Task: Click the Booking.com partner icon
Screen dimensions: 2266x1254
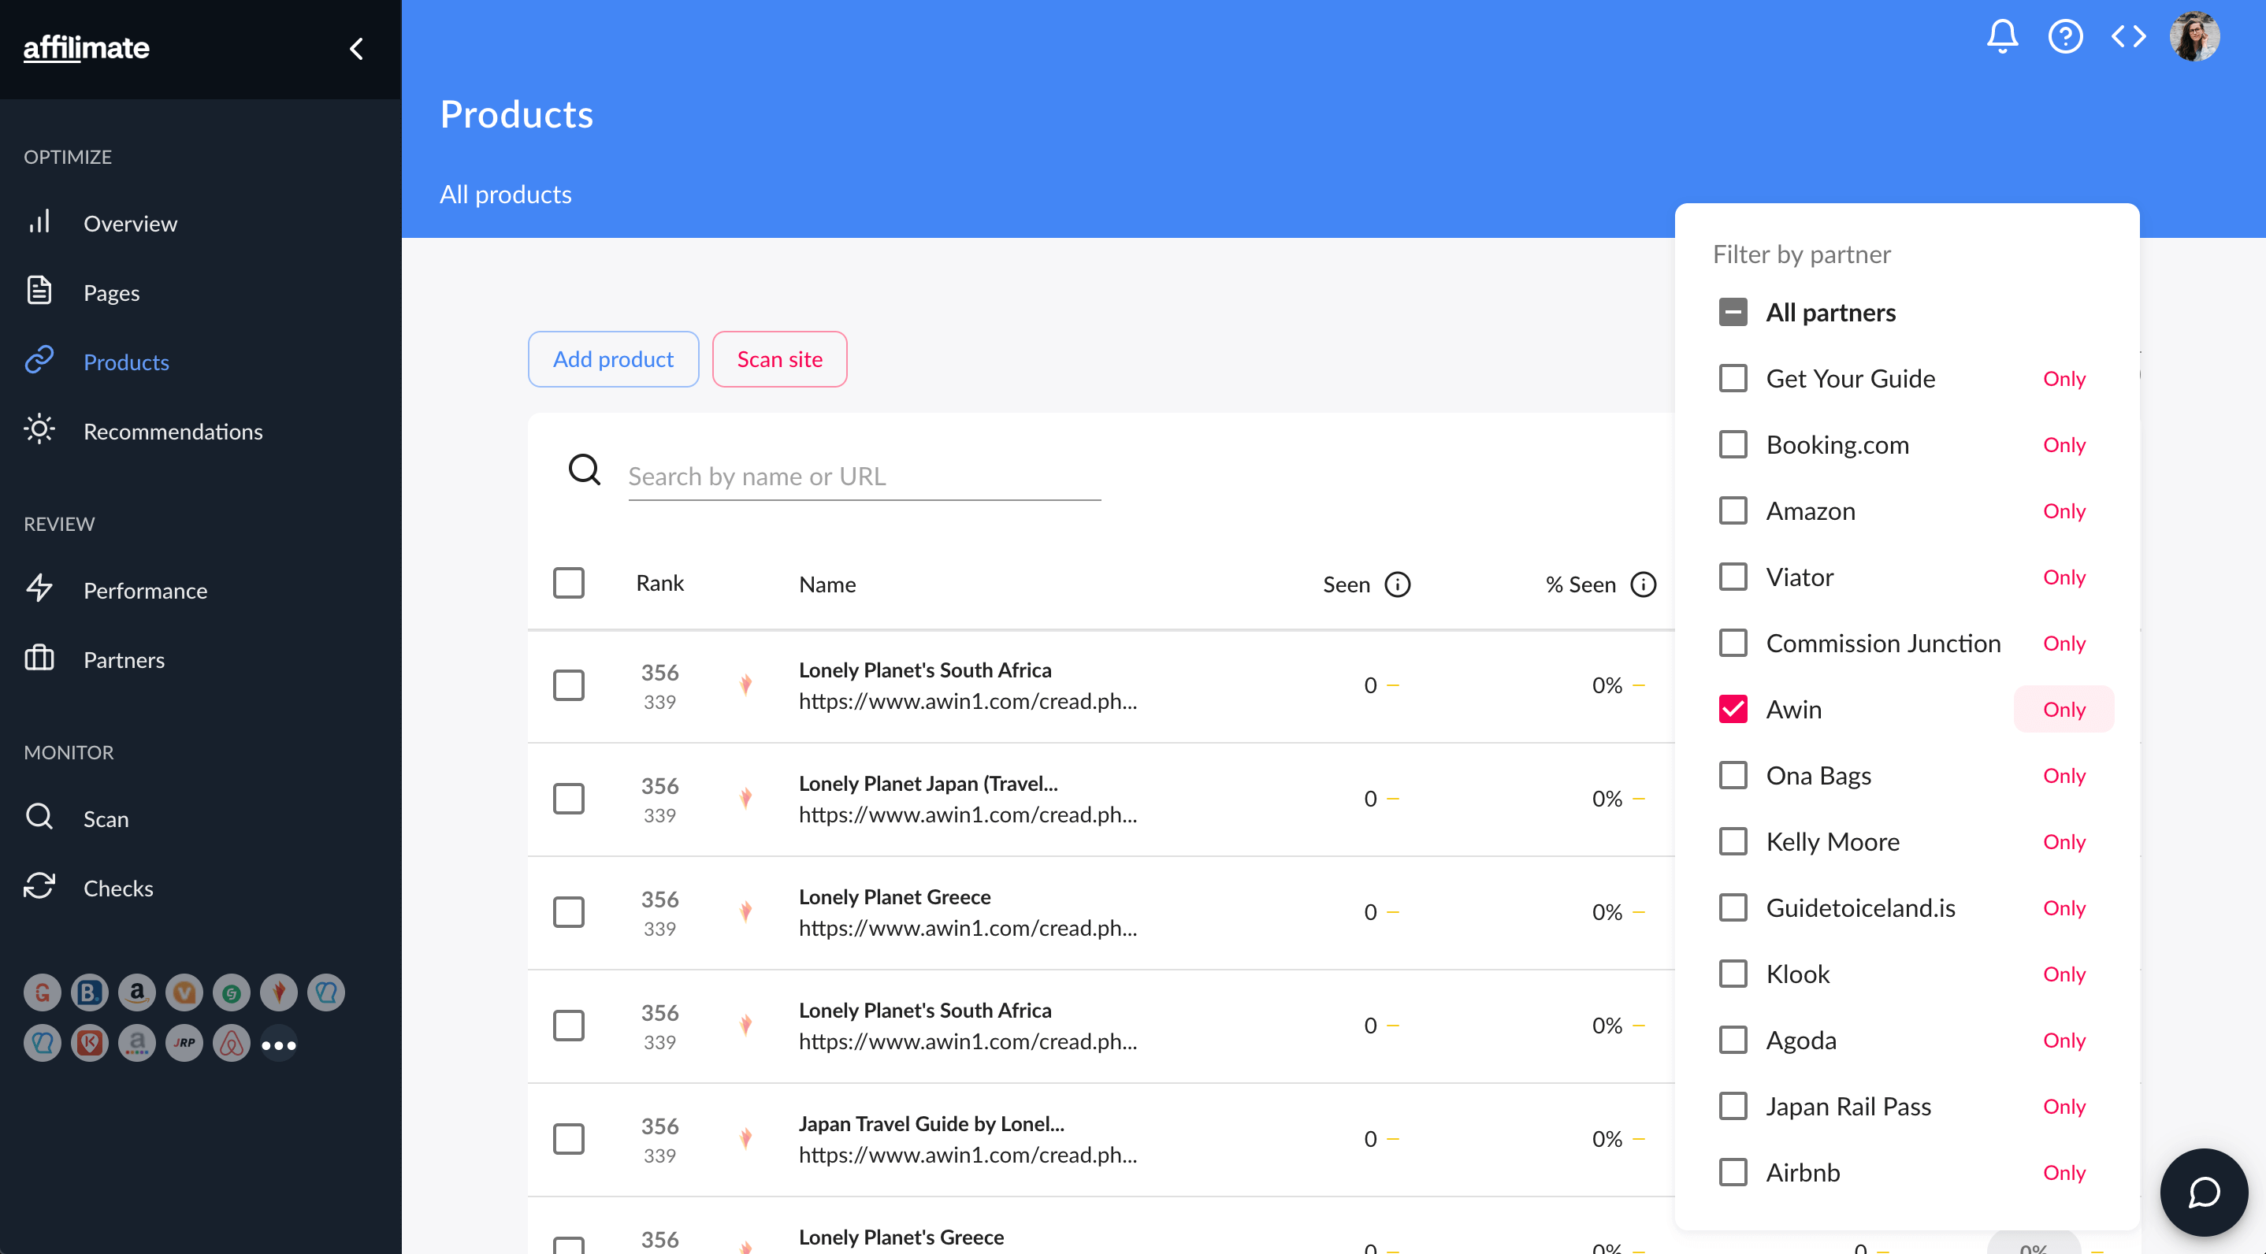Action: click(x=90, y=992)
